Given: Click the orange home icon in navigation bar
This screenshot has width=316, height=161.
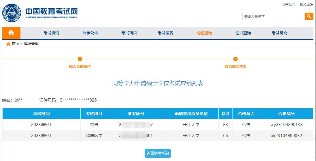Looking at the screenshot, I should [x=11, y=33].
